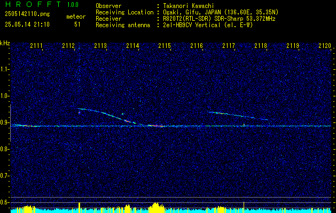Click the 2120 time marker
Screen dimensions: 336x213
click(x=325, y=46)
